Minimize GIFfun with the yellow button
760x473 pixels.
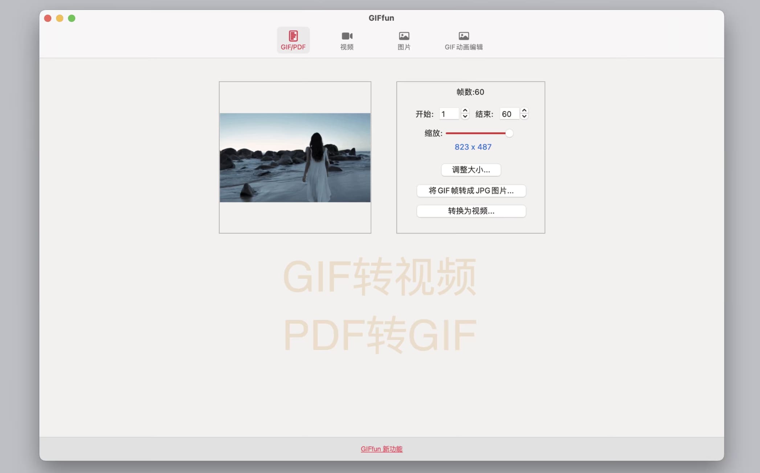click(x=60, y=18)
